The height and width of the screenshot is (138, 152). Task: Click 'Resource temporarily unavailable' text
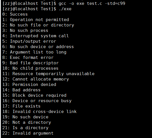[54, 74]
